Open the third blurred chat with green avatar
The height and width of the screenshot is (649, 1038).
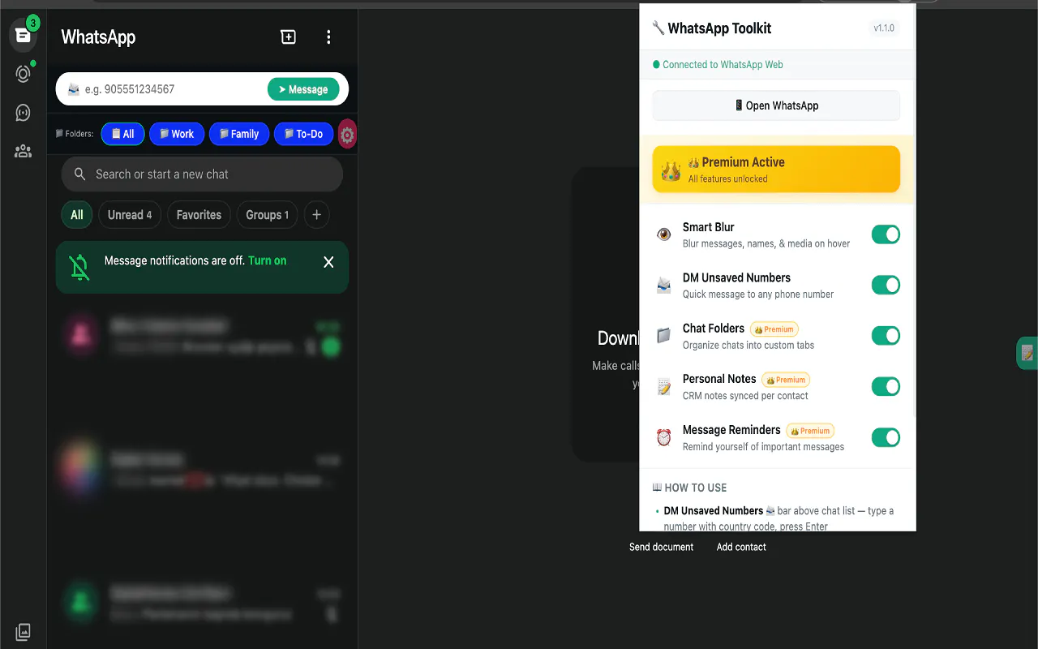coord(202,604)
